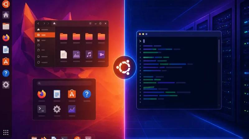Screen dimensions: 249x139
Task: Open the document app in the launcher panel
Action: (57, 94)
